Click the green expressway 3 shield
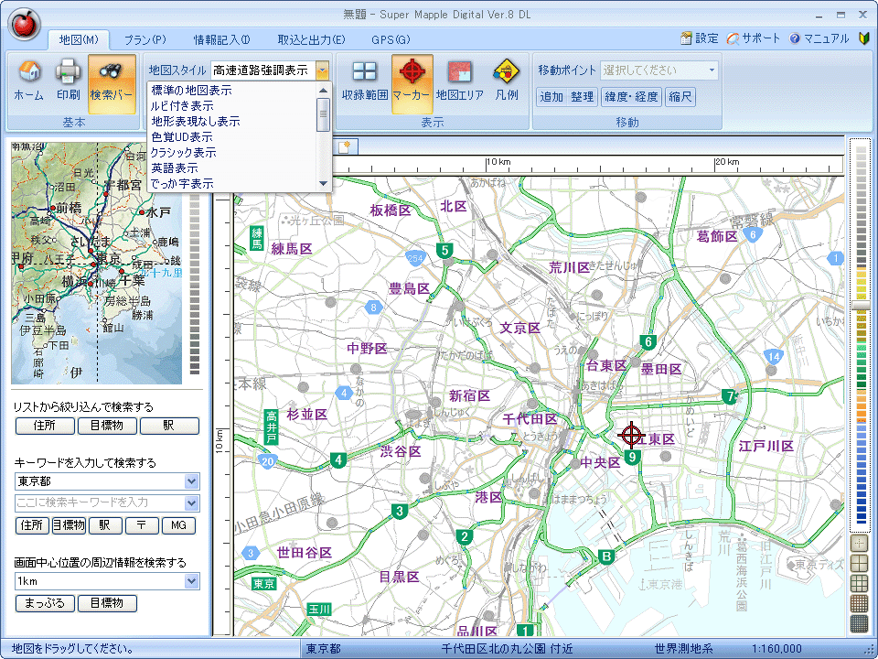The height and width of the screenshot is (659, 878). pyautogui.click(x=400, y=511)
